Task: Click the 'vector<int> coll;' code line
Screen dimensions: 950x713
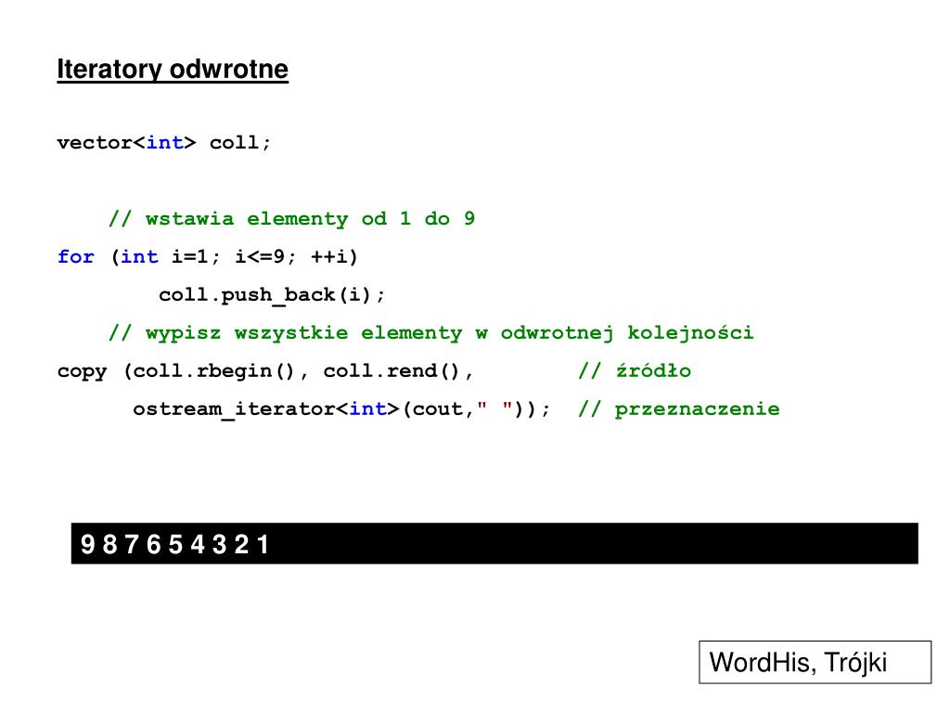Action: tap(163, 143)
